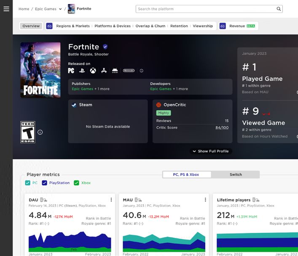
Task: Click "+ 1 more" under Developers
Action: tap(180, 89)
